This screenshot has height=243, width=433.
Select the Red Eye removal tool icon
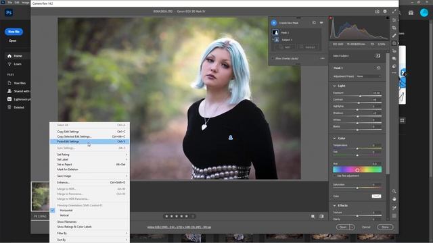(x=394, y=51)
